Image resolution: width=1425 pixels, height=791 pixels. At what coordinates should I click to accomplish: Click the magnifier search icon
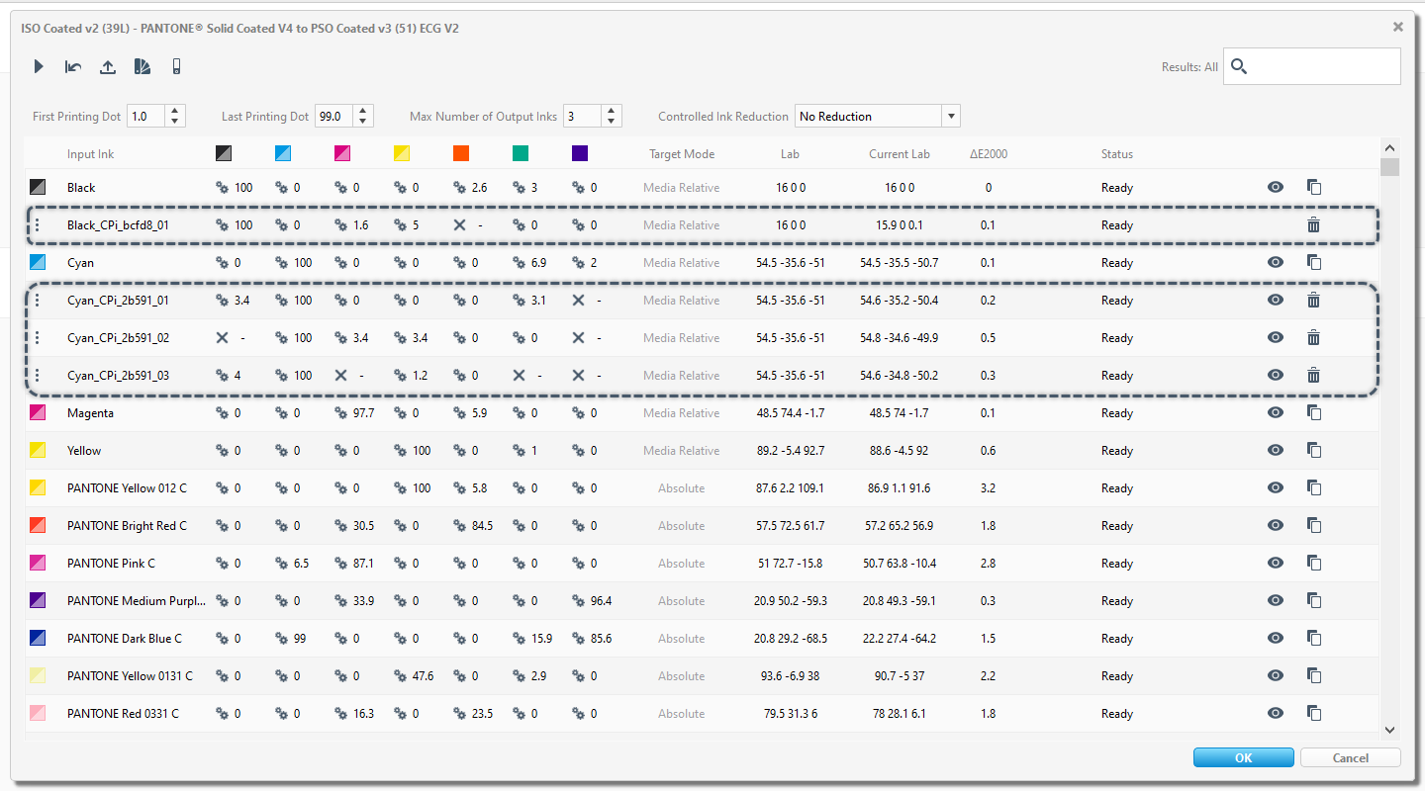pos(1239,66)
